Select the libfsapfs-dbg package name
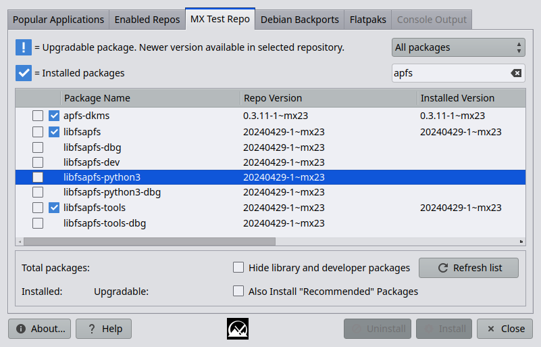The image size is (541, 347). point(92,147)
